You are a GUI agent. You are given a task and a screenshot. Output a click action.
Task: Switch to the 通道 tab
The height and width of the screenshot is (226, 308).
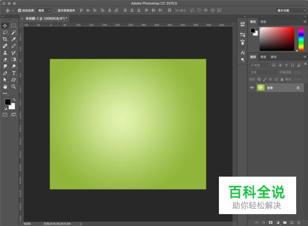click(x=263, y=57)
